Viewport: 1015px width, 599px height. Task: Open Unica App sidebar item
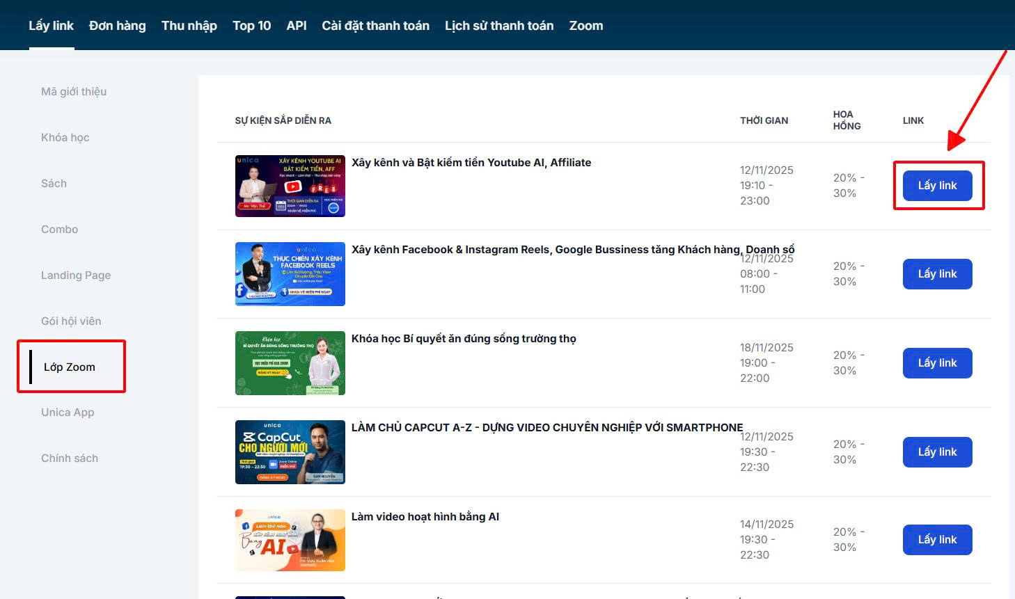pos(68,413)
